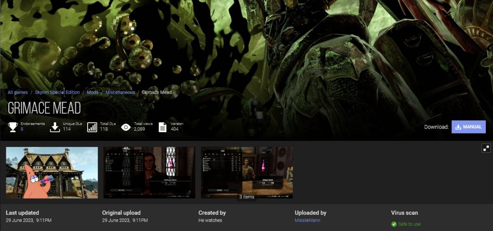Open the Miscellaneous category breadcrumb
The height and width of the screenshot is (231, 493).
[120, 92]
